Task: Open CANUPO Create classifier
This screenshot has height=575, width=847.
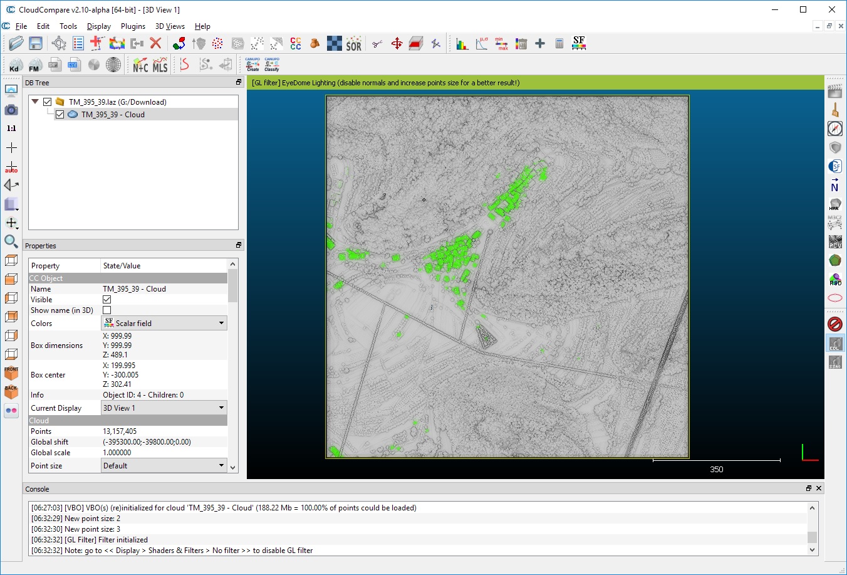Action: point(252,65)
